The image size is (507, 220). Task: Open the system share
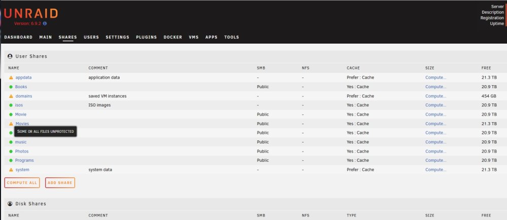tap(22, 170)
